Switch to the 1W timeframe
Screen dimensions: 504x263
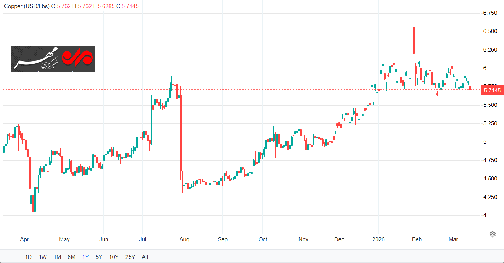(43, 257)
